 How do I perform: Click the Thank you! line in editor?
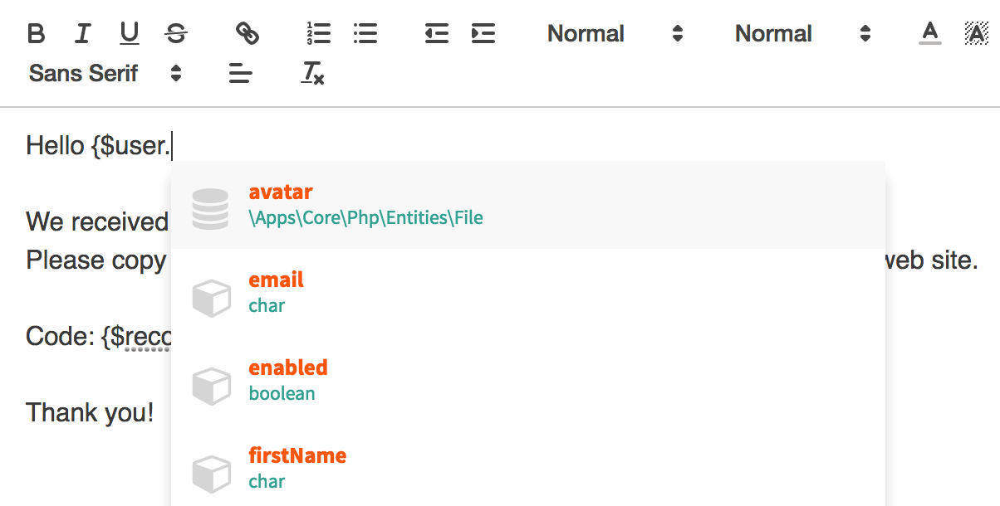90,412
